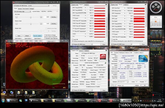Open the ??? Slave #1 Temperature sensor dropdown
Image resolution: width=165 pixels, height=108 pixels.
point(85,29)
